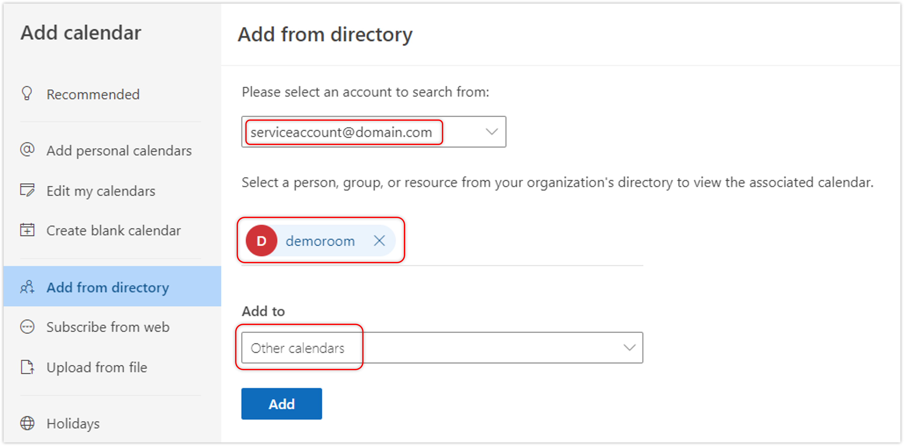Viewport: 904px width, 446px height.
Task: Click the Add calendar title
Action: (x=81, y=33)
